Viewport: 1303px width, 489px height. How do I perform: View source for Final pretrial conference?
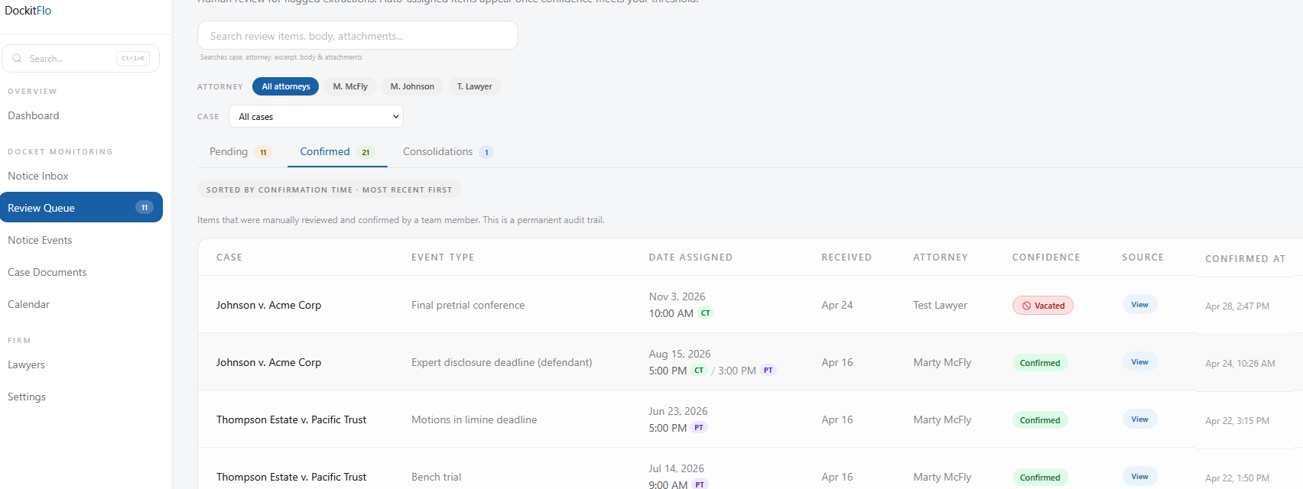pyautogui.click(x=1140, y=304)
